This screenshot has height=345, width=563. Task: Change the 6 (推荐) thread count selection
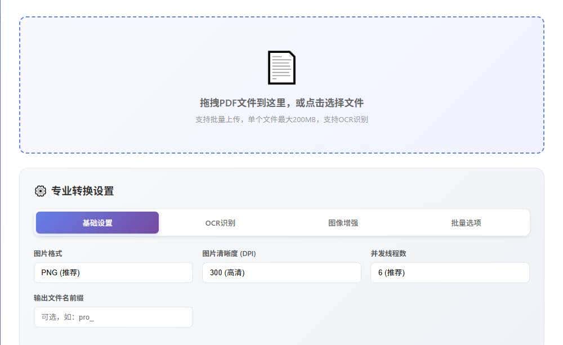[449, 272]
